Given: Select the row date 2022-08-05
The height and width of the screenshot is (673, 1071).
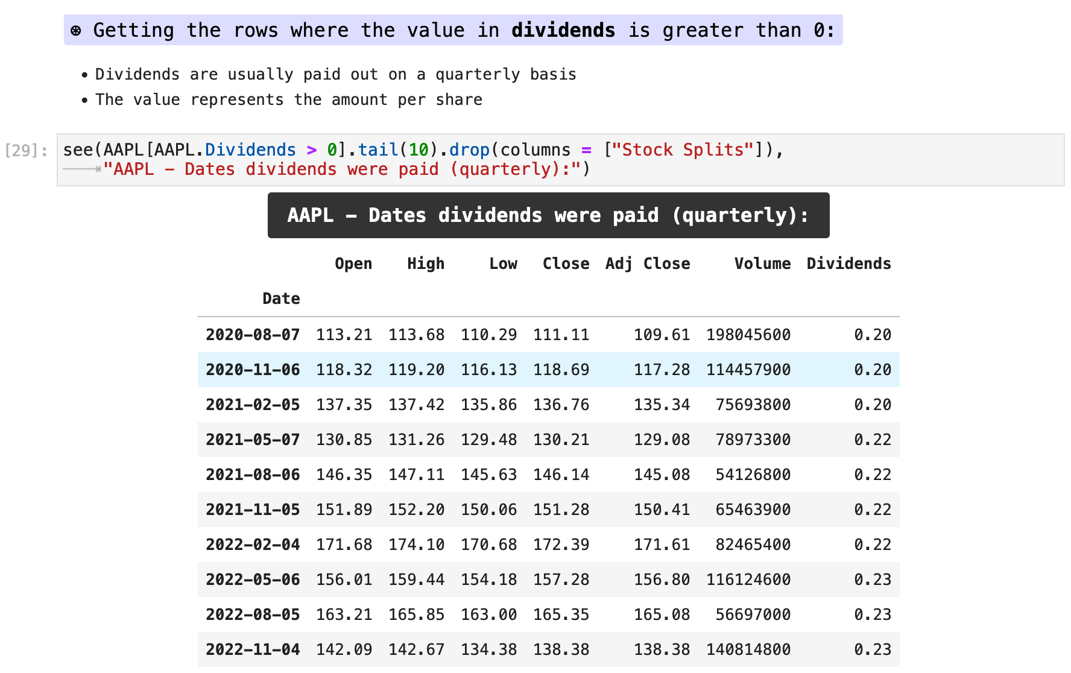Looking at the screenshot, I should pos(253,615).
